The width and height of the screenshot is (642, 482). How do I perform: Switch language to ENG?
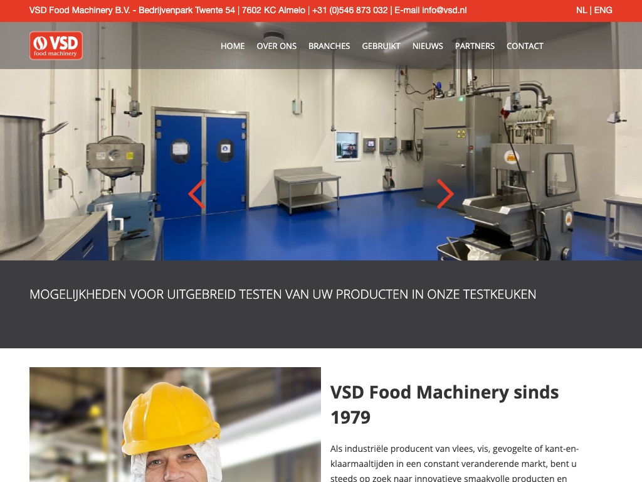[x=603, y=10]
